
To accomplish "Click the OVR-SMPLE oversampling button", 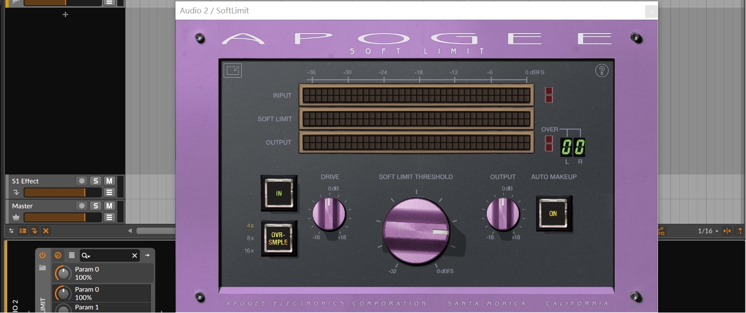I will coord(279,238).
